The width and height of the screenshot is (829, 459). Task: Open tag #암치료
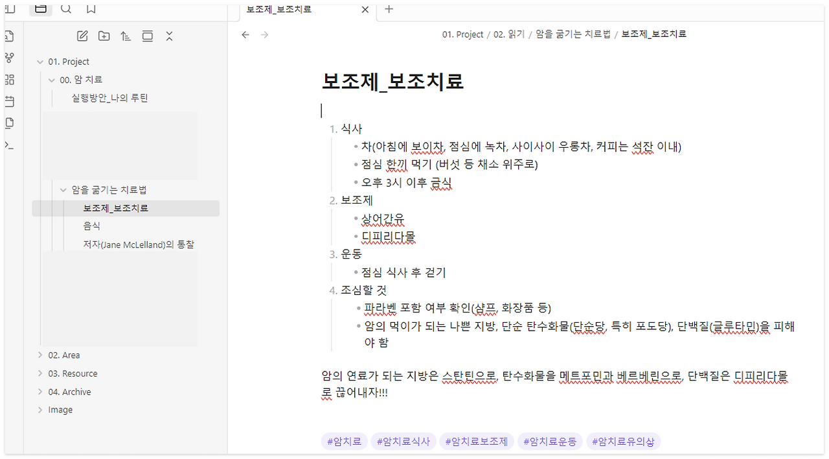(344, 441)
